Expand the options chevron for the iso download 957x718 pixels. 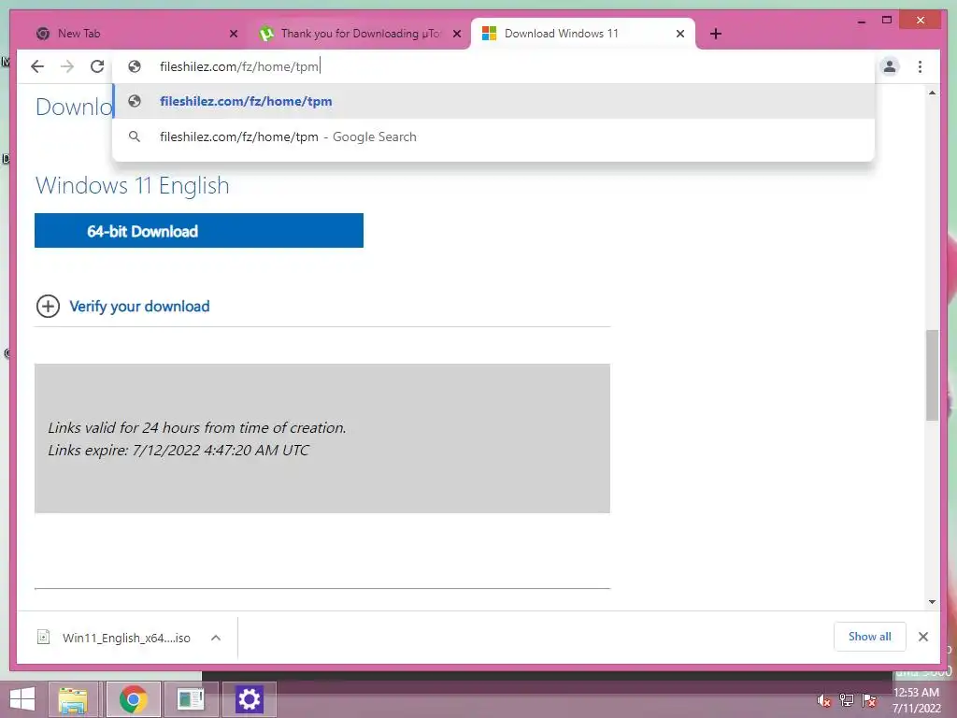[x=216, y=638]
